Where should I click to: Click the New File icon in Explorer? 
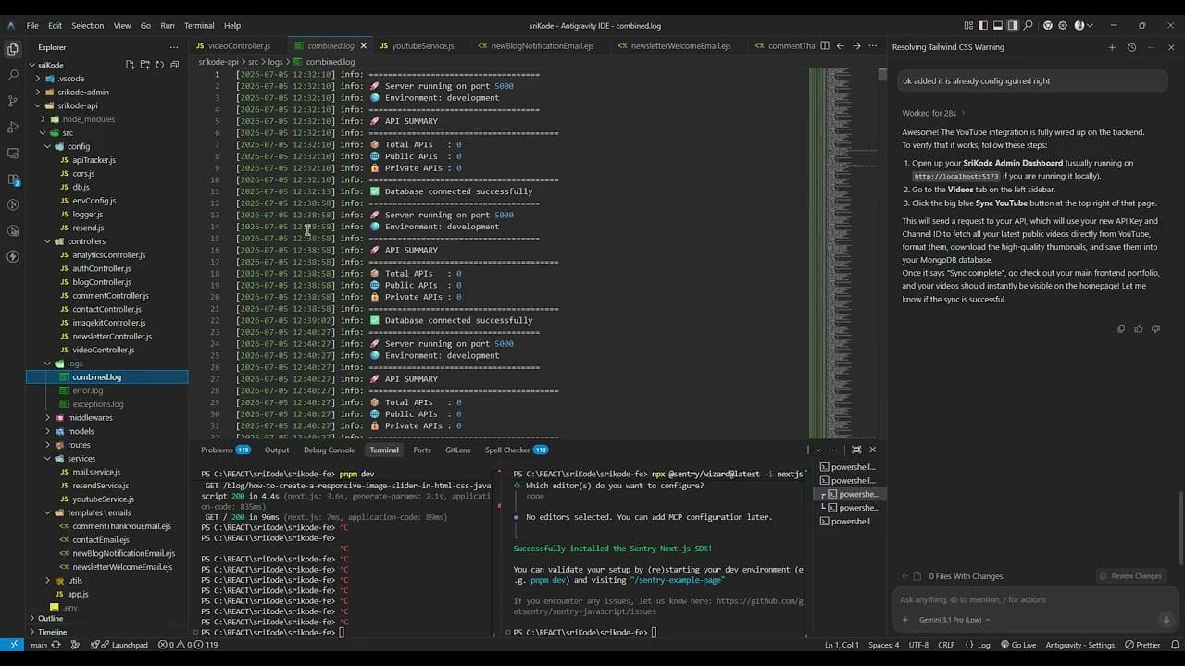tap(130, 65)
